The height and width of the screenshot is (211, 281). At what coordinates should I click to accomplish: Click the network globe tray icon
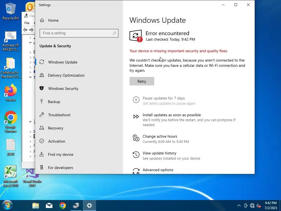[252, 206]
